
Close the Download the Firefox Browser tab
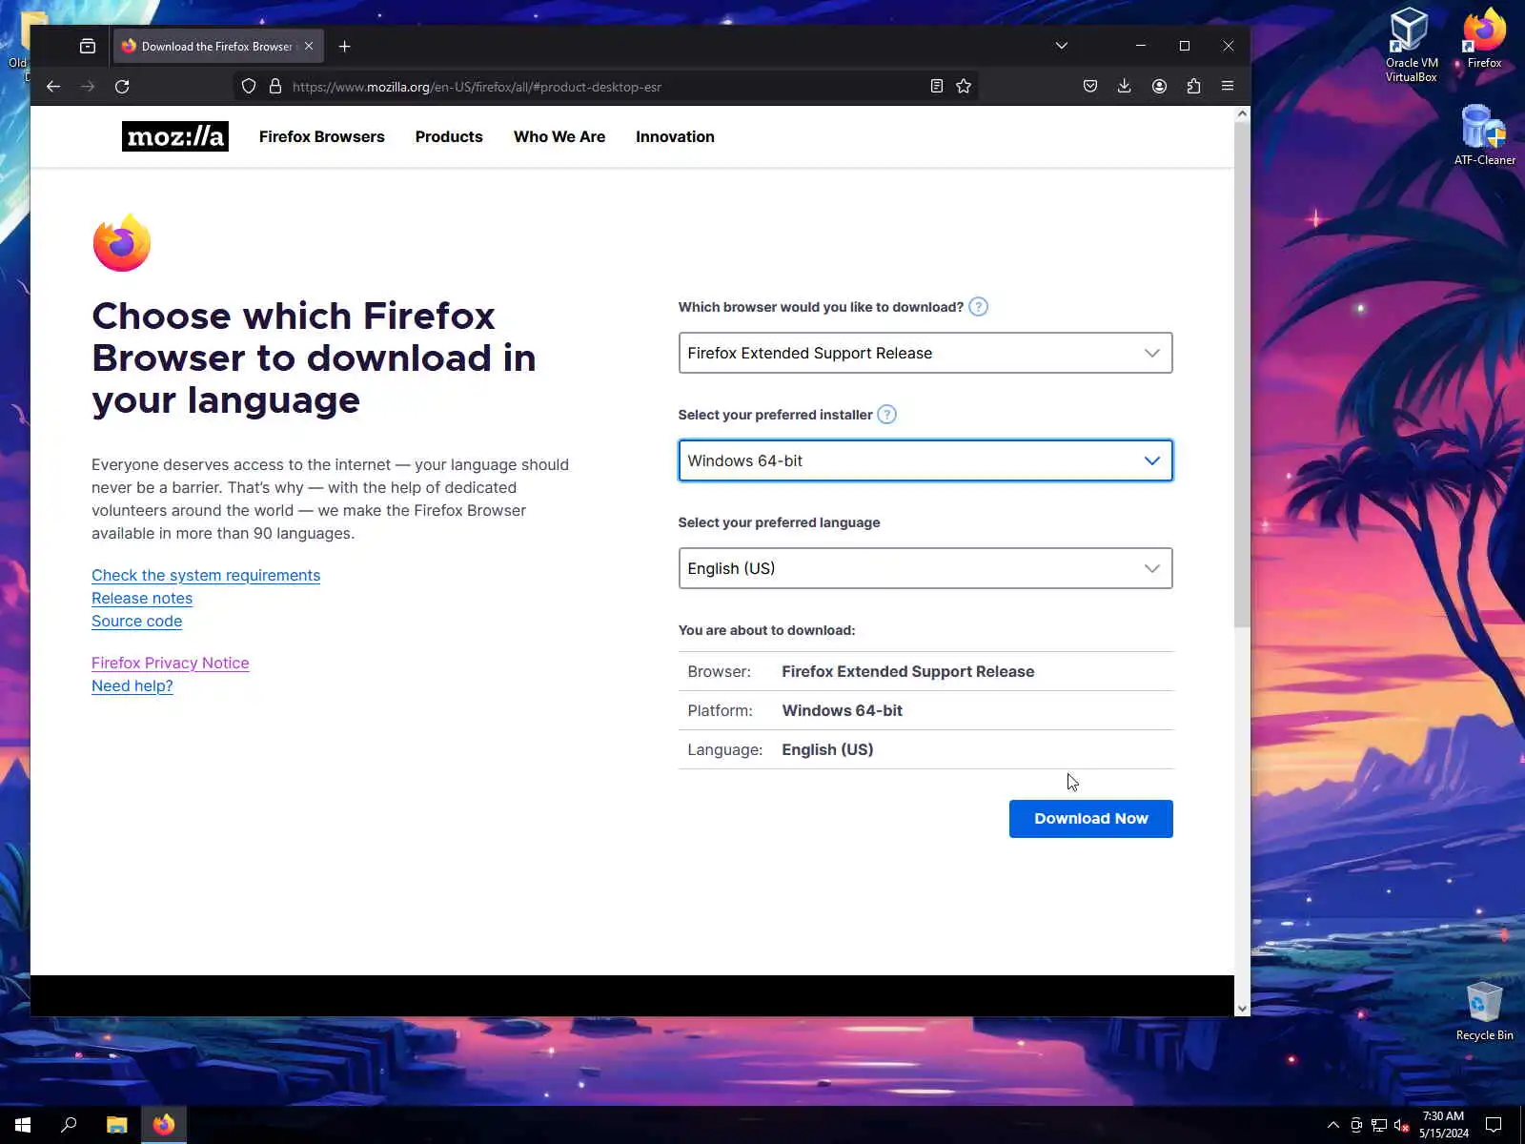coord(309,46)
